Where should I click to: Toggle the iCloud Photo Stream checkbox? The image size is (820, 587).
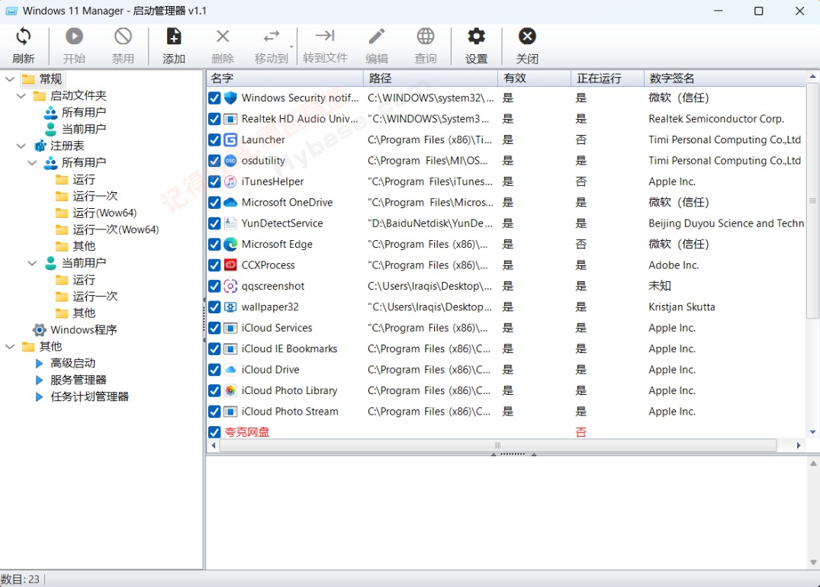coord(214,412)
